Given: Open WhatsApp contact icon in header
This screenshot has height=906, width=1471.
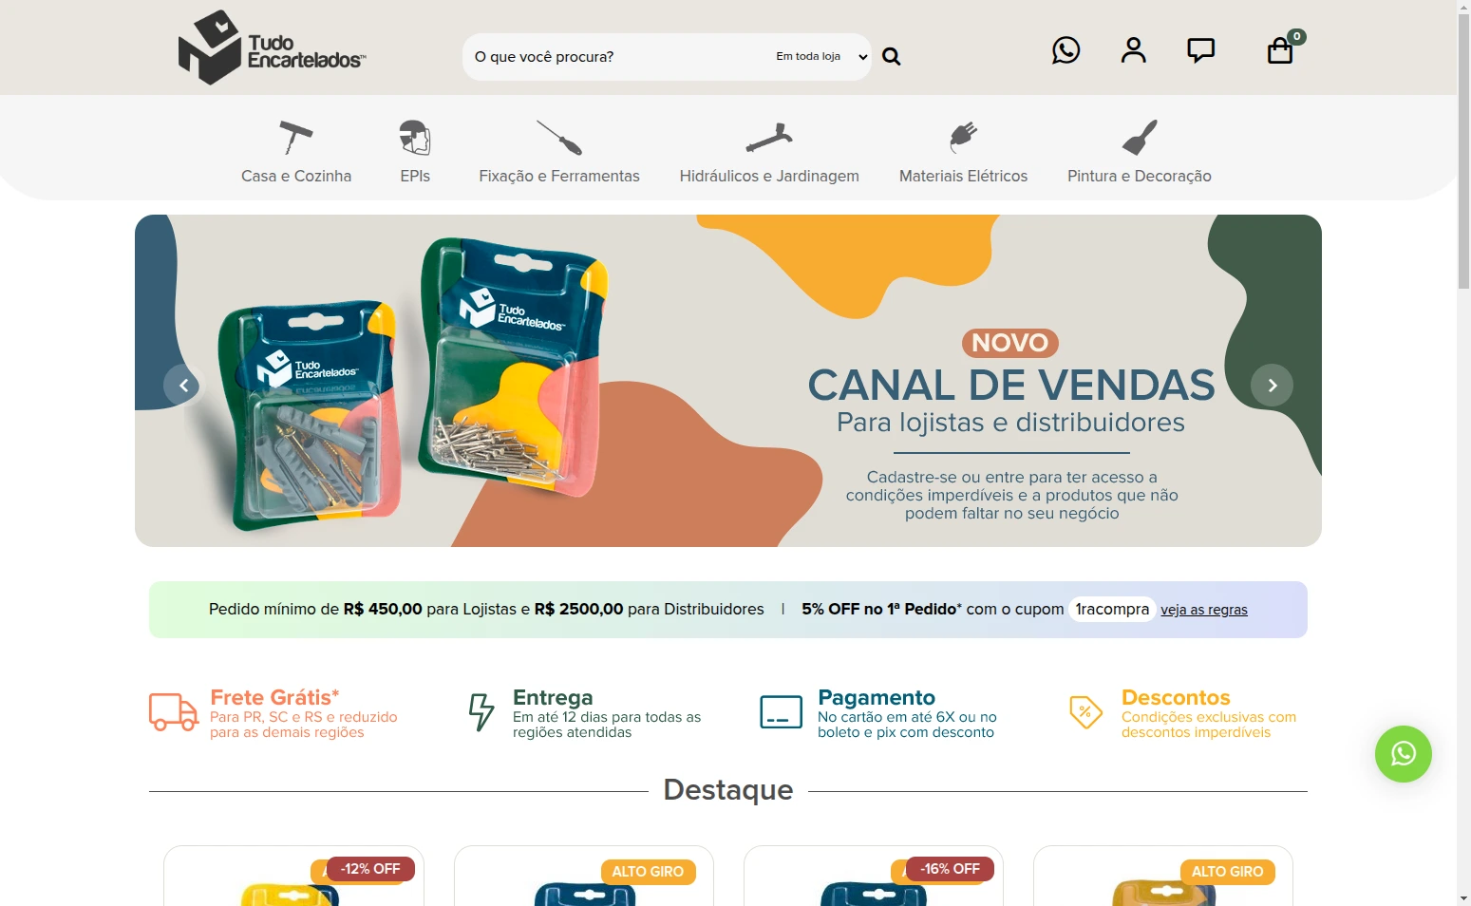Looking at the screenshot, I should click(1066, 50).
